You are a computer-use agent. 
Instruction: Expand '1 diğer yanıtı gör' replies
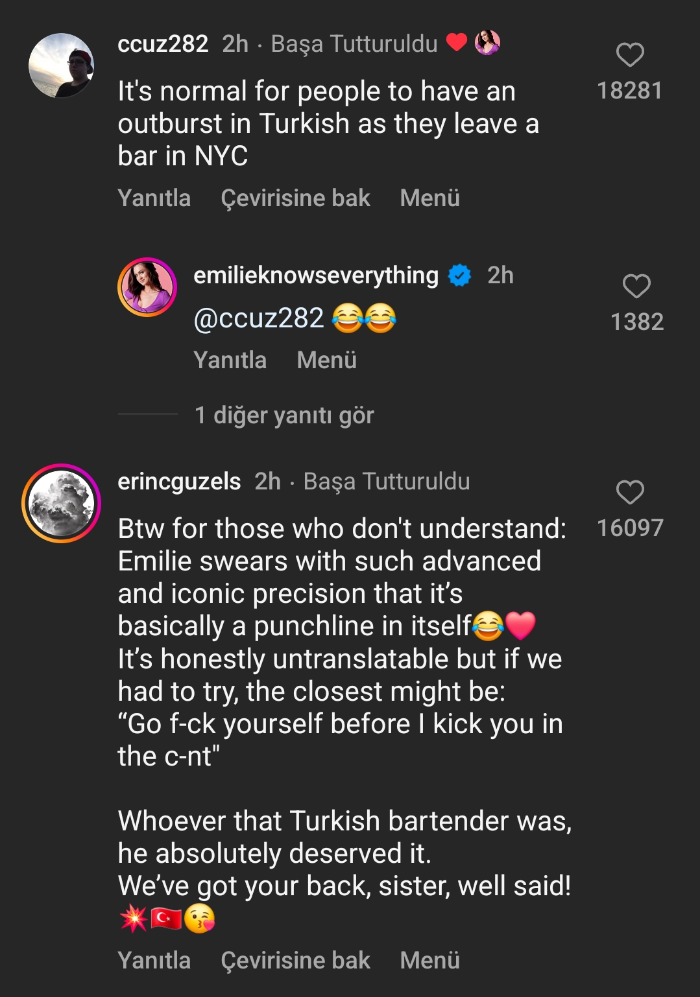pos(284,415)
